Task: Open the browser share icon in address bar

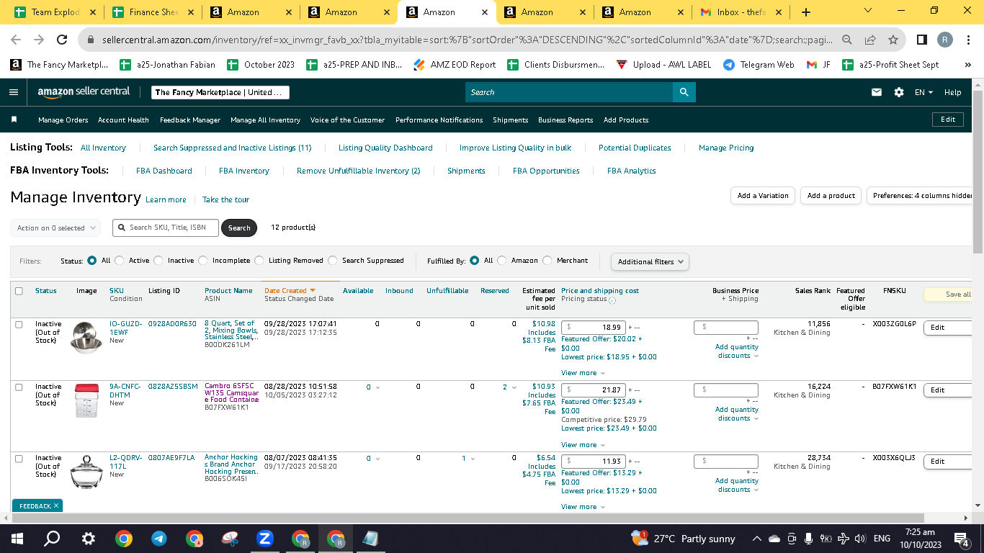Action: coord(870,40)
